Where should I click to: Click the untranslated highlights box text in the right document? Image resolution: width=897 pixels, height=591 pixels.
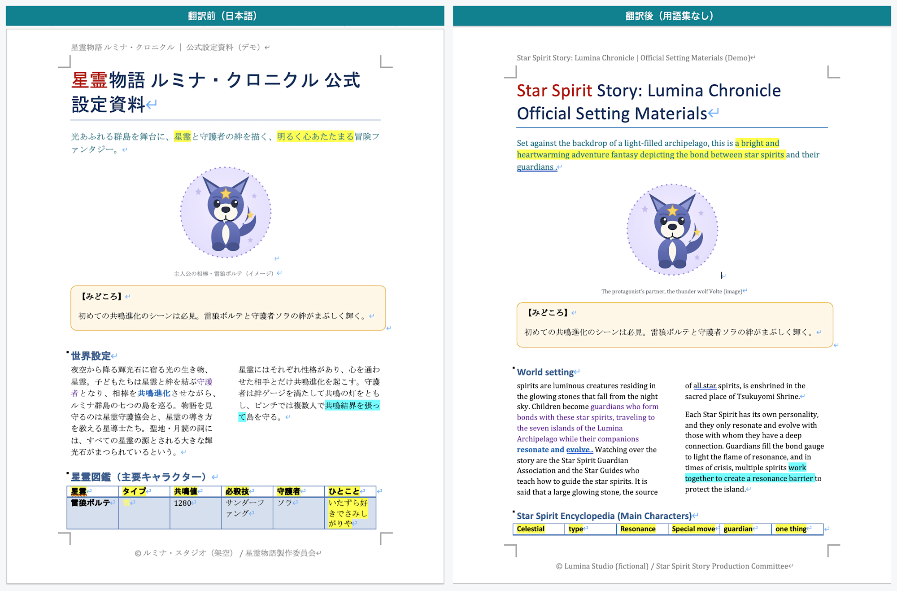click(x=670, y=332)
